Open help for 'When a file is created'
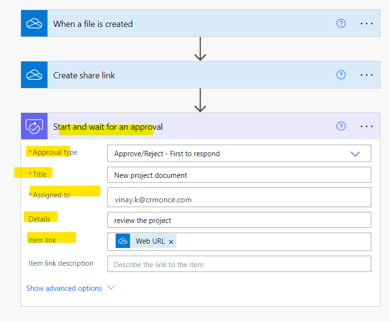The height and width of the screenshot is (322, 390). [x=341, y=24]
